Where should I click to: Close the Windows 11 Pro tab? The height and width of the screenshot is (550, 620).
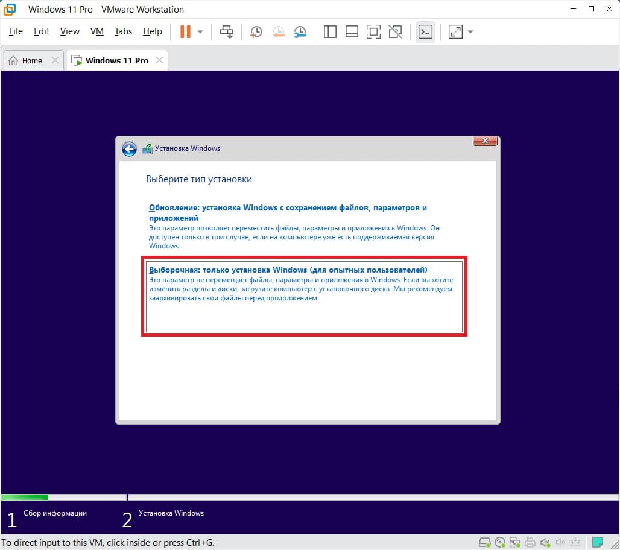tap(159, 60)
